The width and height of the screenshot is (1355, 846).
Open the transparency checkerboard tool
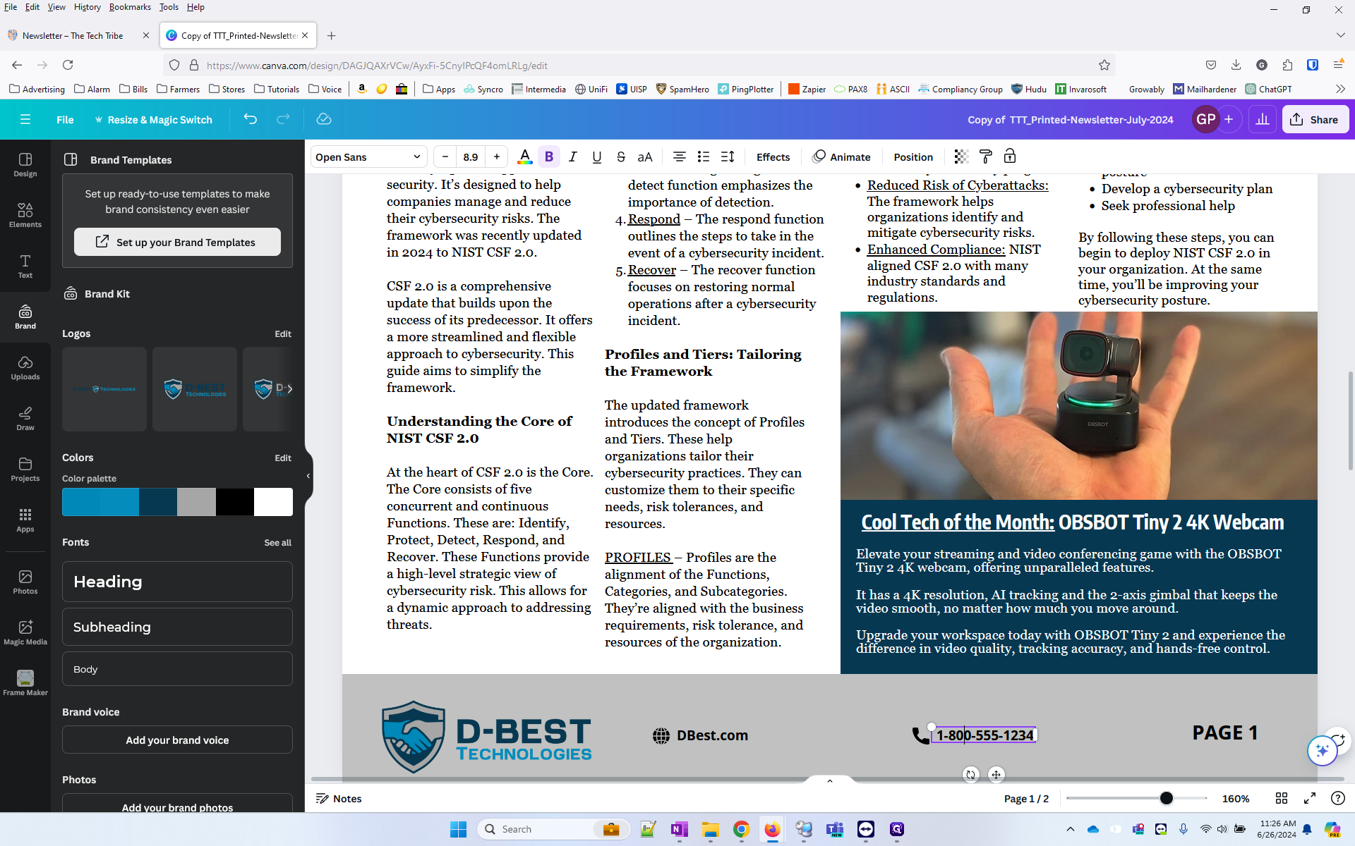pos(961,157)
